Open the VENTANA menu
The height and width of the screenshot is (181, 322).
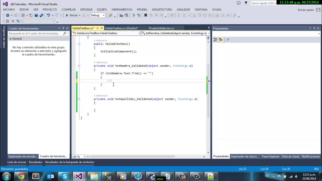tap(201, 10)
